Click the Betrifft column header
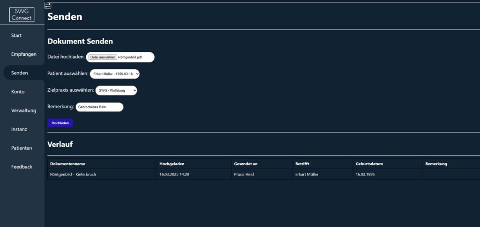This screenshot has width=480, height=227. [x=322, y=164]
